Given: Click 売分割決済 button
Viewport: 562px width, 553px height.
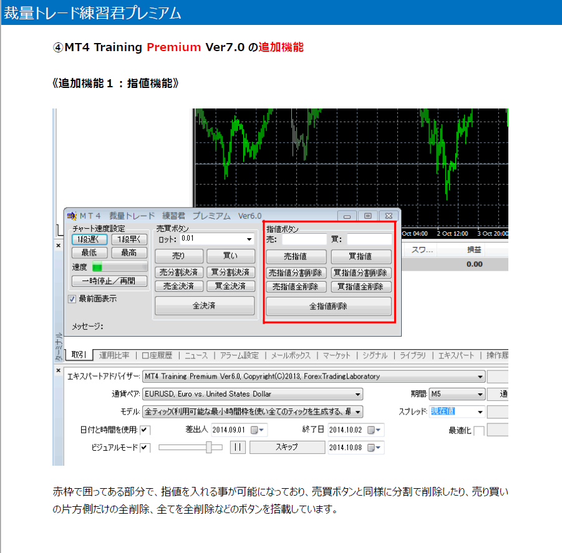Looking at the screenshot, I should pyautogui.click(x=179, y=272).
